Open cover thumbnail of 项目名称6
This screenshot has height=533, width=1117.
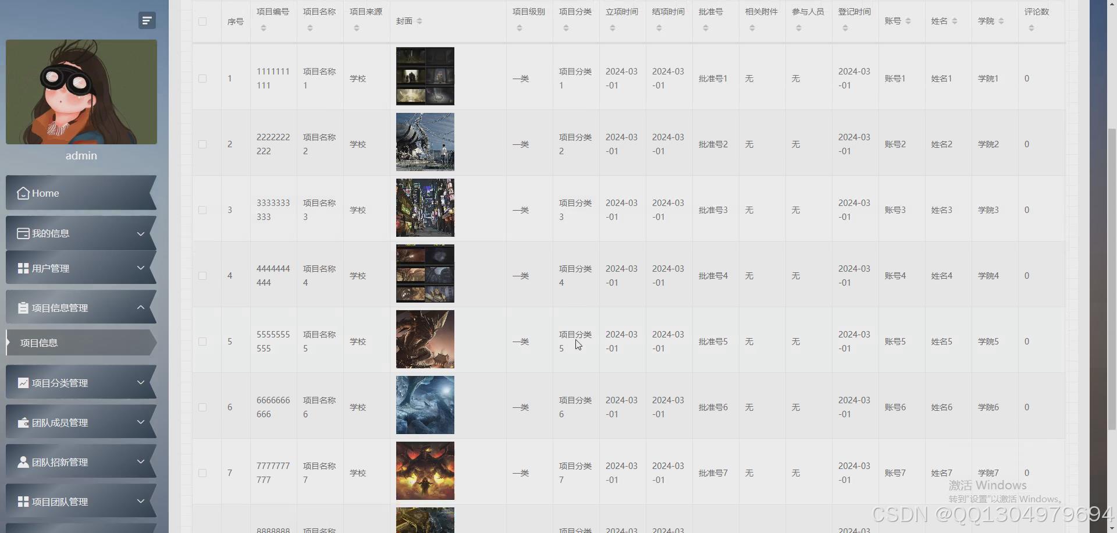[425, 405]
